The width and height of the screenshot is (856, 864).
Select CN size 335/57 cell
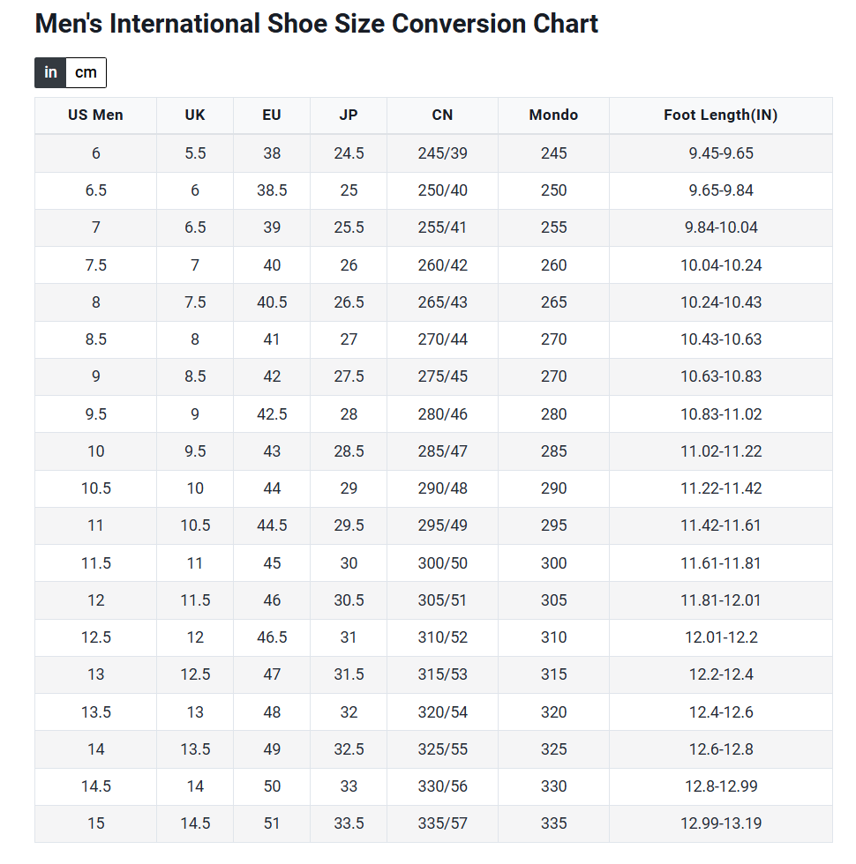click(442, 823)
